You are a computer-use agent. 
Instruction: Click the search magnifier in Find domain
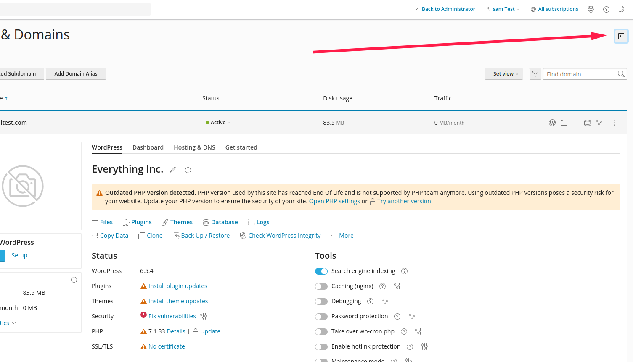621,74
